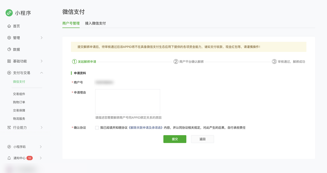Click the green Mini Program logo icon
The image size is (327, 173).
coord(9,13)
